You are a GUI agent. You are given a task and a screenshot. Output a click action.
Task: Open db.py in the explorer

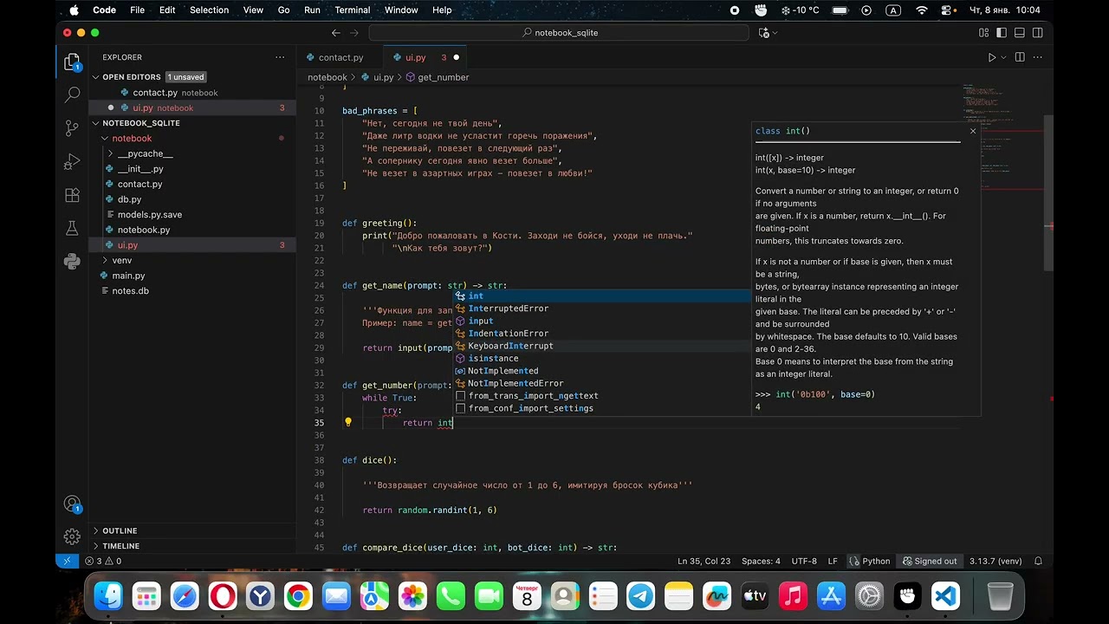(129, 199)
